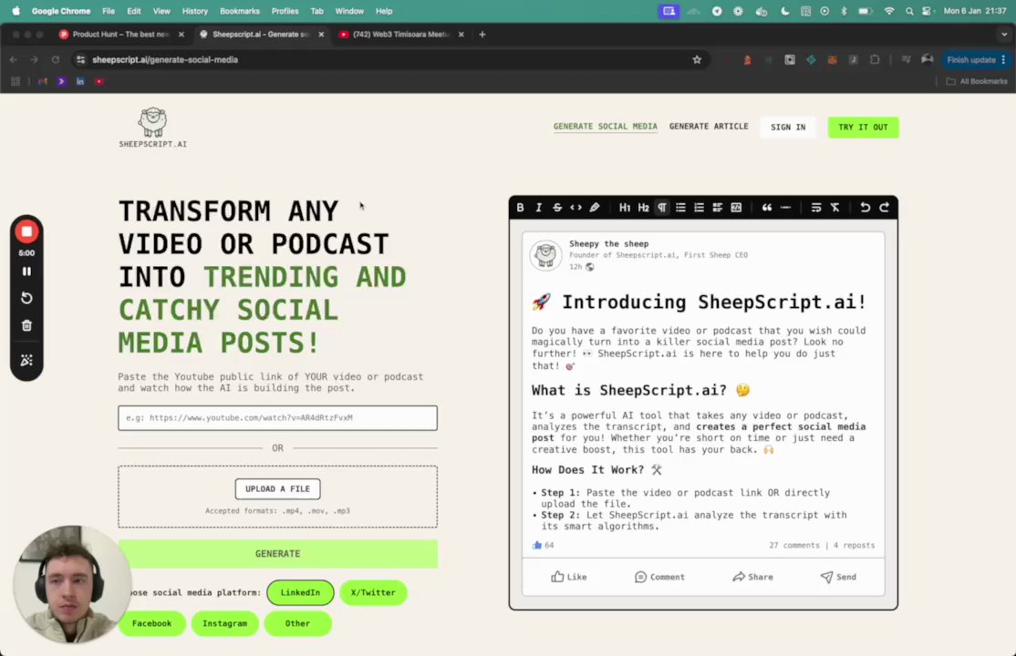Screen dimensions: 1016x656
Task: Stop the screen recording
Action: click(26, 231)
